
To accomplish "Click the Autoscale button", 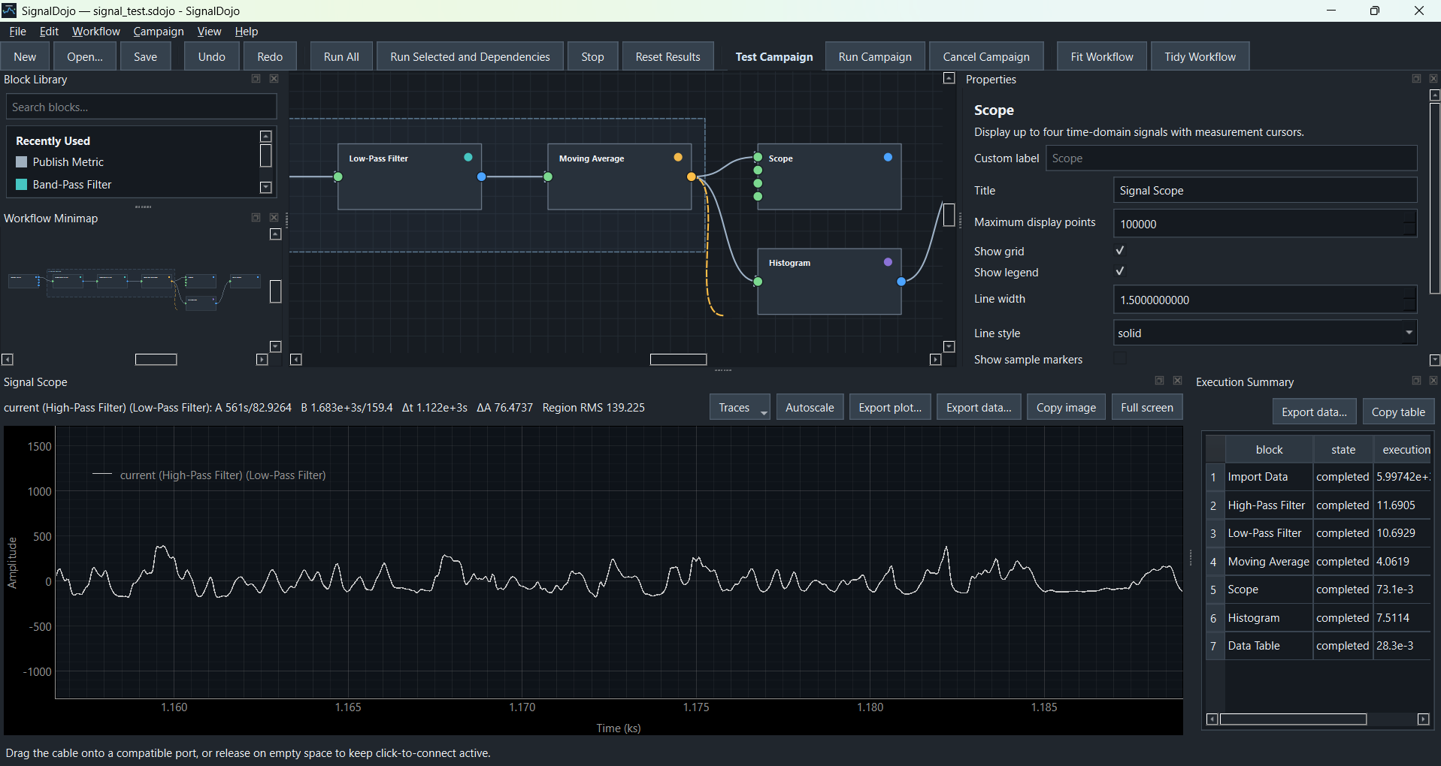I will [x=810, y=408].
